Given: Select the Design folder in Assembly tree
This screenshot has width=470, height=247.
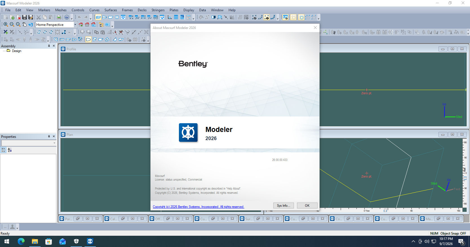Looking at the screenshot, I should coord(17,51).
